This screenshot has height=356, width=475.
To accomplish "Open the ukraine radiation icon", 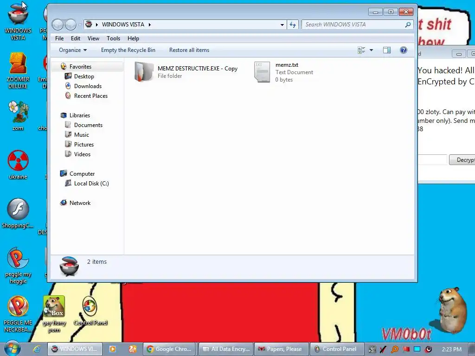I will [18, 165].
